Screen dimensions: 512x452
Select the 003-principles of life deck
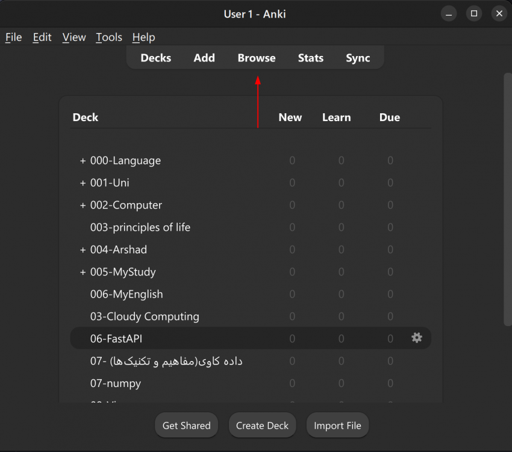pos(140,228)
